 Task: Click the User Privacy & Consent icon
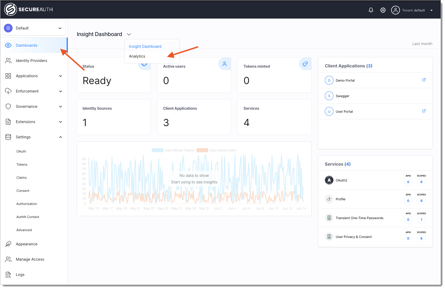[329, 237]
